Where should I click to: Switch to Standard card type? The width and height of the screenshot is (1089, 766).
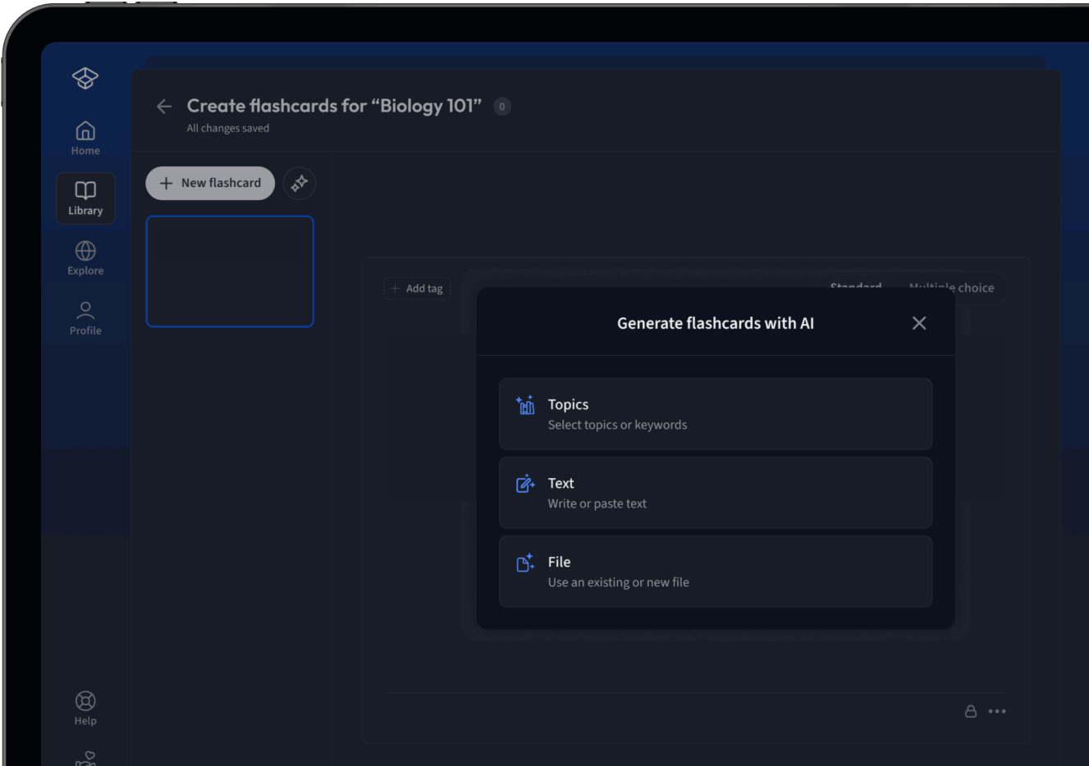(855, 286)
